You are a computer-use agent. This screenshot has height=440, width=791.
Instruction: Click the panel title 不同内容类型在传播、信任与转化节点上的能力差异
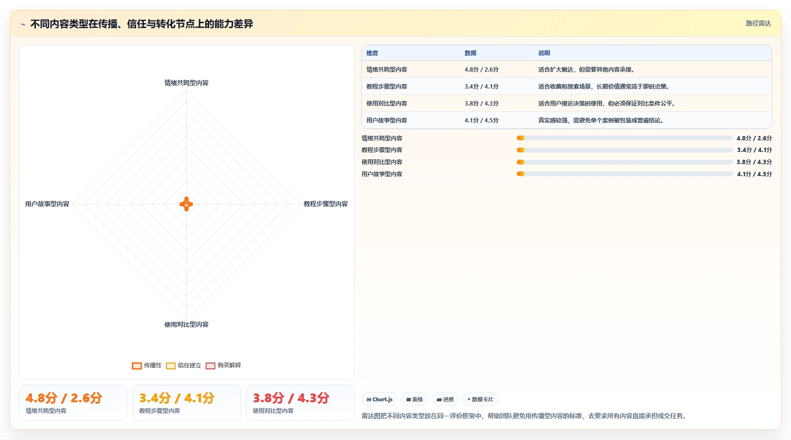pos(141,24)
